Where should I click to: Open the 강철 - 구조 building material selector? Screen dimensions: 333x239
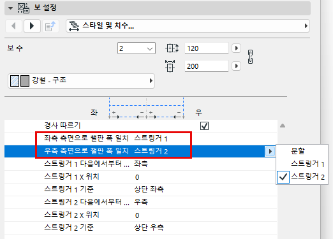(81, 81)
